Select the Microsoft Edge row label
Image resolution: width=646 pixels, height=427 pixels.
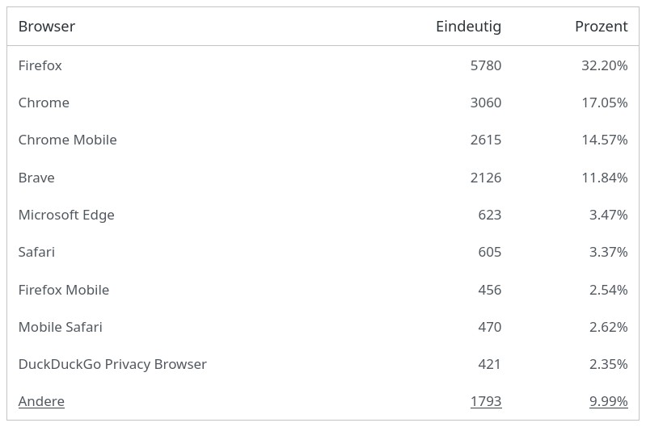point(66,215)
